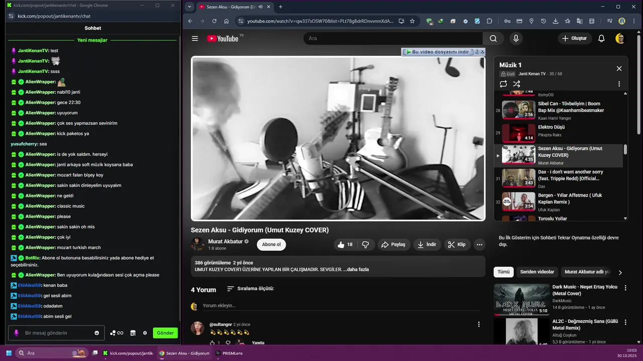Open Chrome media control icon
Viewport: 643px width, 361px height.
(610, 21)
